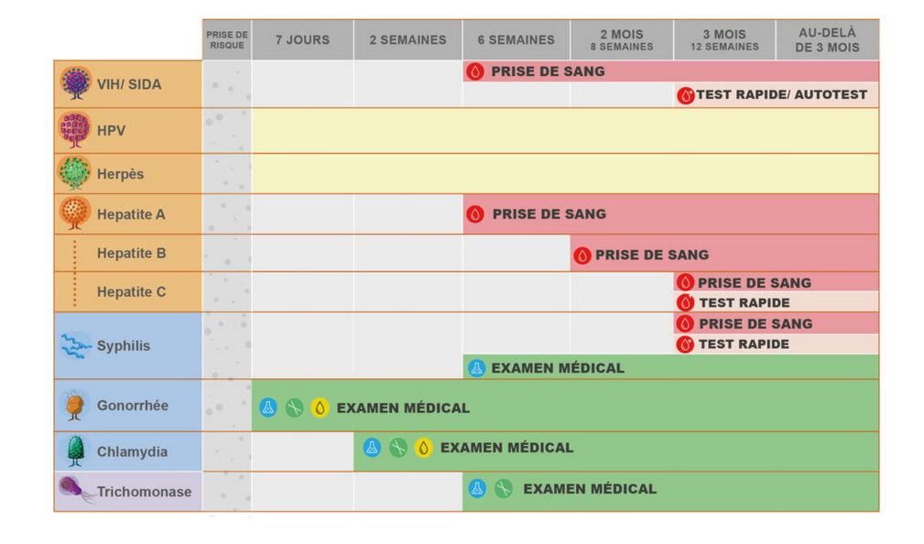Click the Hepatite C row label
This screenshot has height=544, width=924.
[132, 292]
